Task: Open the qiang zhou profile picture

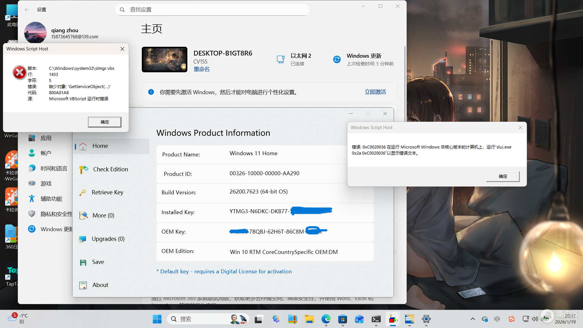Action: [x=35, y=33]
